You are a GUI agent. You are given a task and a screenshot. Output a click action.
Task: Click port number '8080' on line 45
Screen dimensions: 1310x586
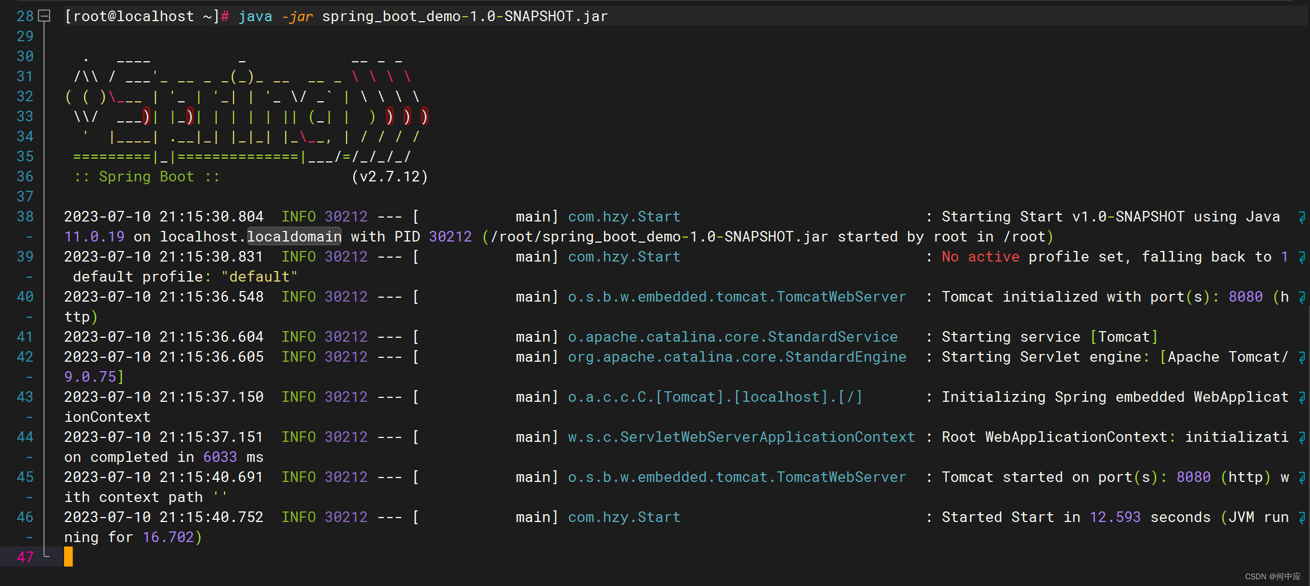pyautogui.click(x=1193, y=477)
